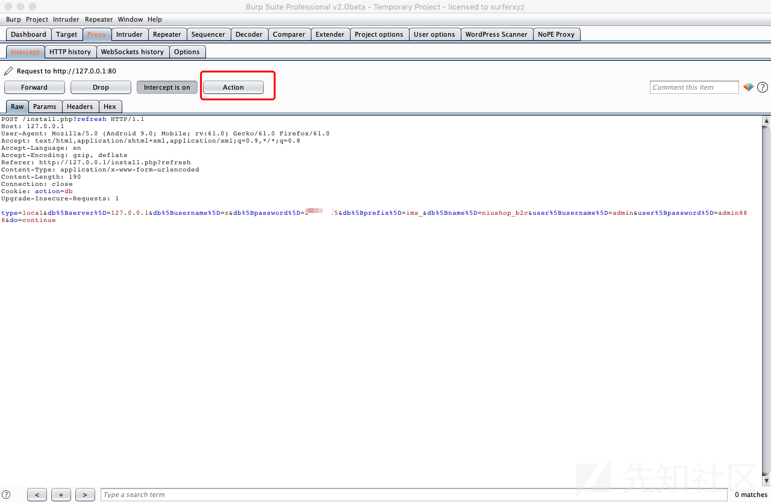771x503 pixels.
Task: Open the Intruder menu
Action: pyautogui.click(x=66, y=19)
